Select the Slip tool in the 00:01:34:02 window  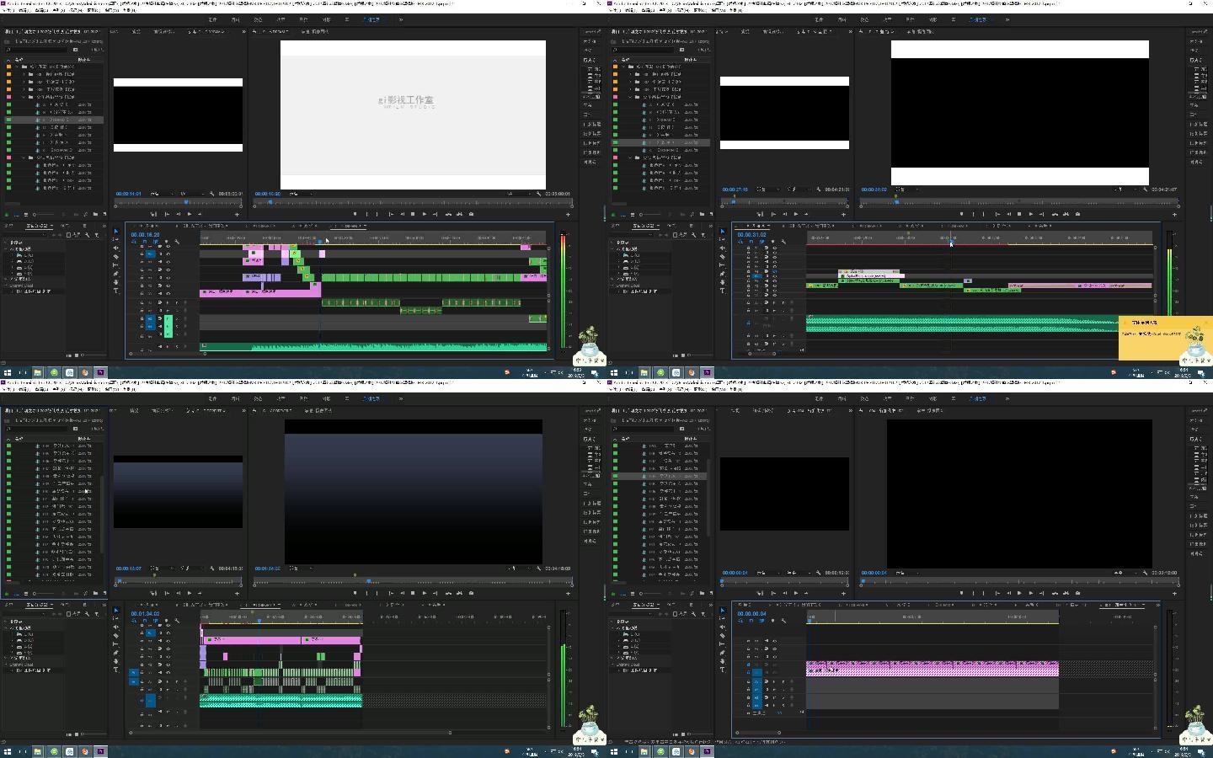pyautogui.click(x=116, y=644)
